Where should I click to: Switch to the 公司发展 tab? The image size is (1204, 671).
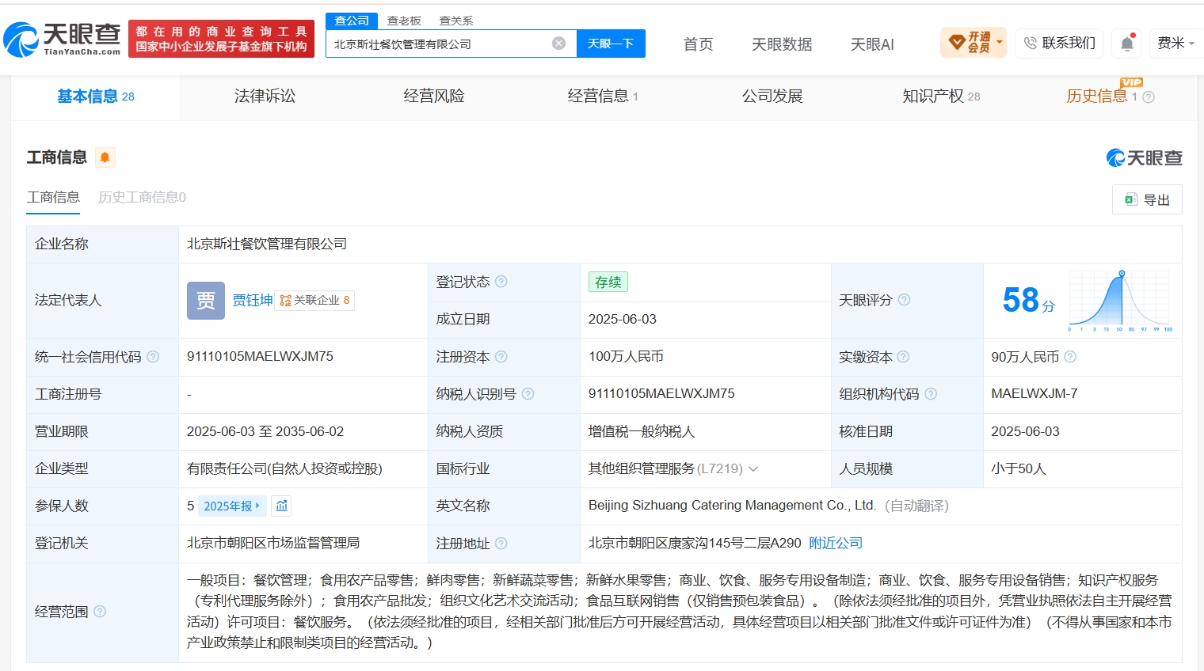[x=772, y=97]
